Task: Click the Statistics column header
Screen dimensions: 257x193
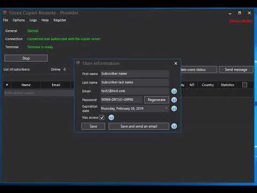Action: point(227,85)
